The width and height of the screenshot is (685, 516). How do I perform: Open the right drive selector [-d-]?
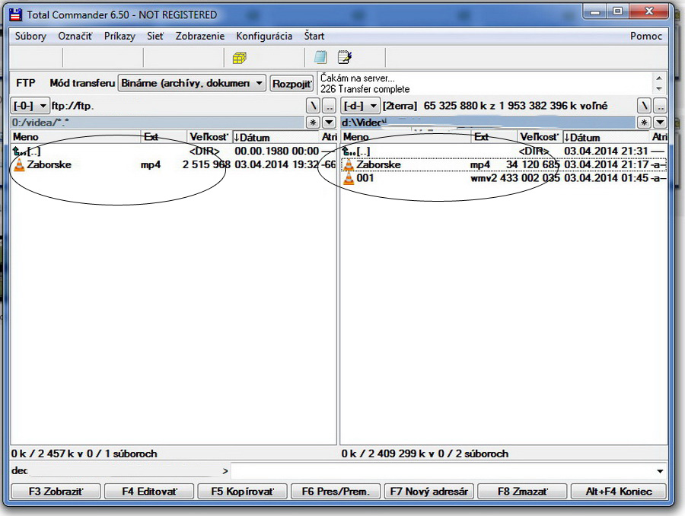coord(360,106)
